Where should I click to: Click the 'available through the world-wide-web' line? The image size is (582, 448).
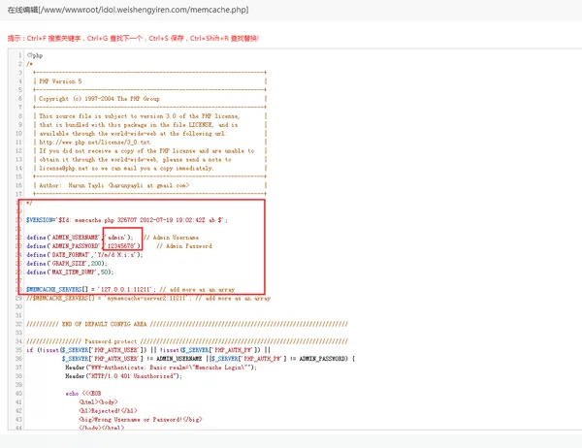tap(133, 134)
